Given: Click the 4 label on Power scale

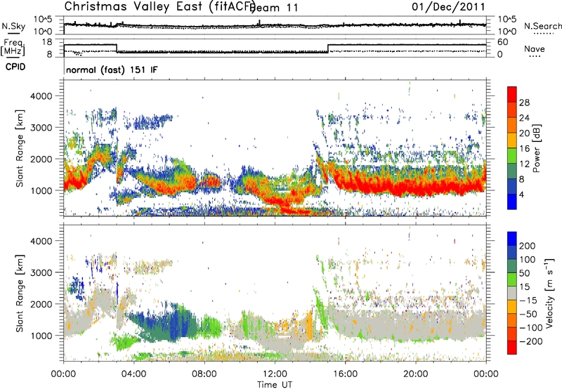Looking at the screenshot, I should tap(521, 194).
